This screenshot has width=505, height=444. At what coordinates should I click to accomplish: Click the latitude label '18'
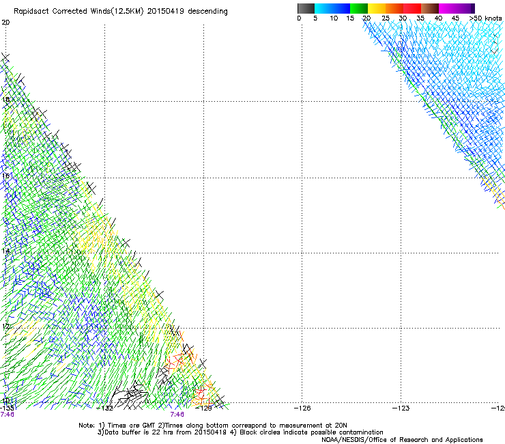(x=5, y=99)
